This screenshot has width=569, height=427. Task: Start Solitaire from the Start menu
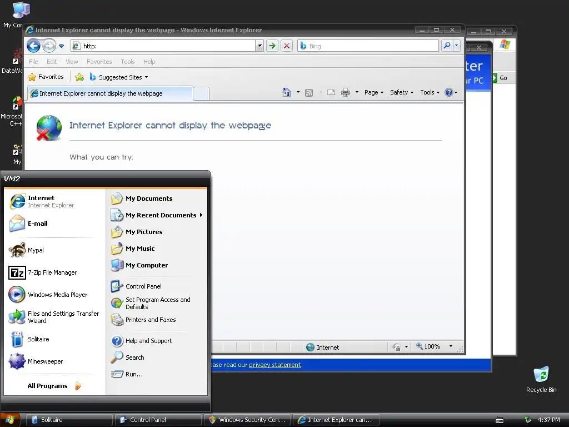(x=54, y=339)
